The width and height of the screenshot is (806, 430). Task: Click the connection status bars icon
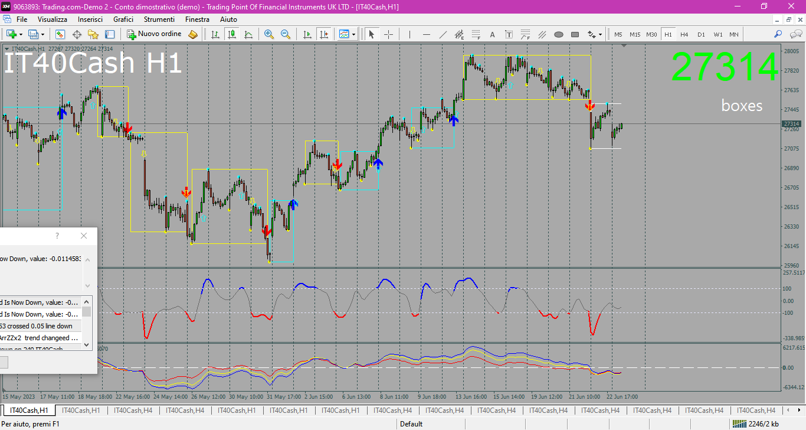739,424
